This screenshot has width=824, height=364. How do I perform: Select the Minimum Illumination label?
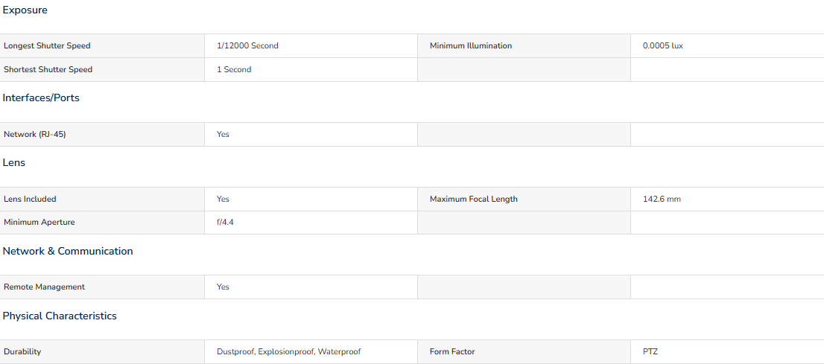pos(470,45)
